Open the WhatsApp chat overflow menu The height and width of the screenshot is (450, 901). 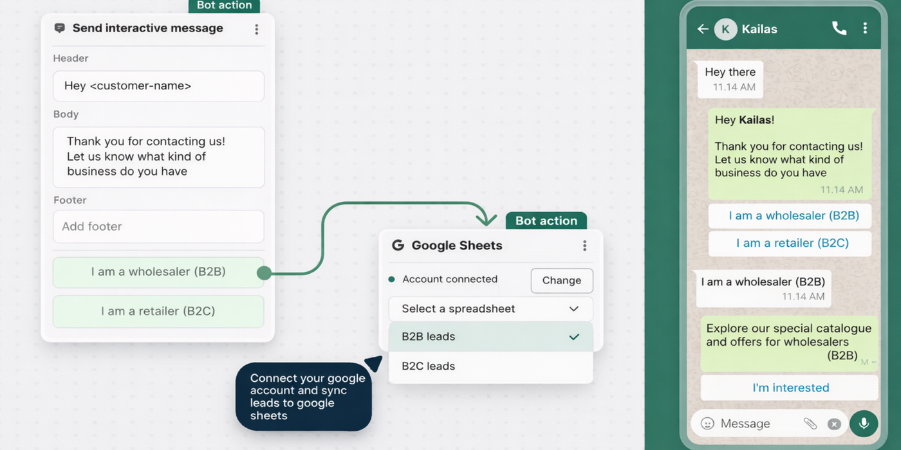[865, 28]
